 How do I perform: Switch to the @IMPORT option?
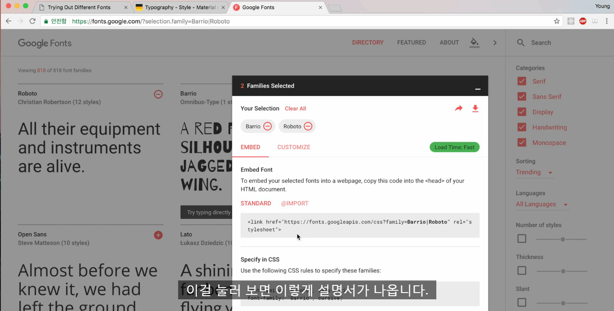point(295,203)
